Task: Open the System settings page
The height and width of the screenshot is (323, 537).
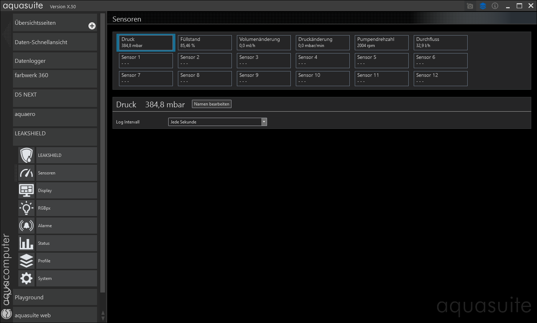Action: coord(66,278)
